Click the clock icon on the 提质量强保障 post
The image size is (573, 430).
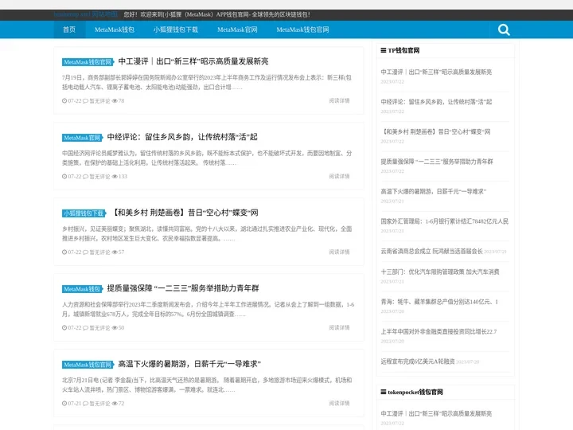tap(64, 328)
